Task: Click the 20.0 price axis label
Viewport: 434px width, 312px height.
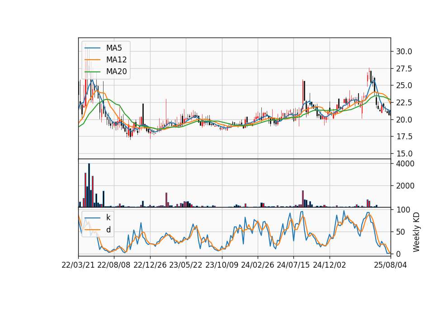Action: [x=404, y=119]
